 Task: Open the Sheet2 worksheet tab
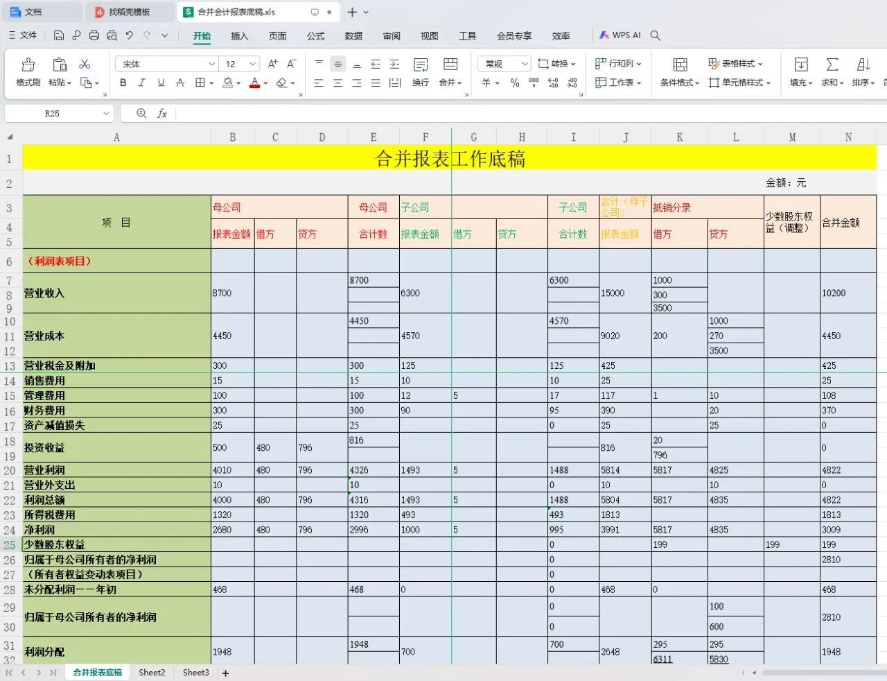pos(152,672)
